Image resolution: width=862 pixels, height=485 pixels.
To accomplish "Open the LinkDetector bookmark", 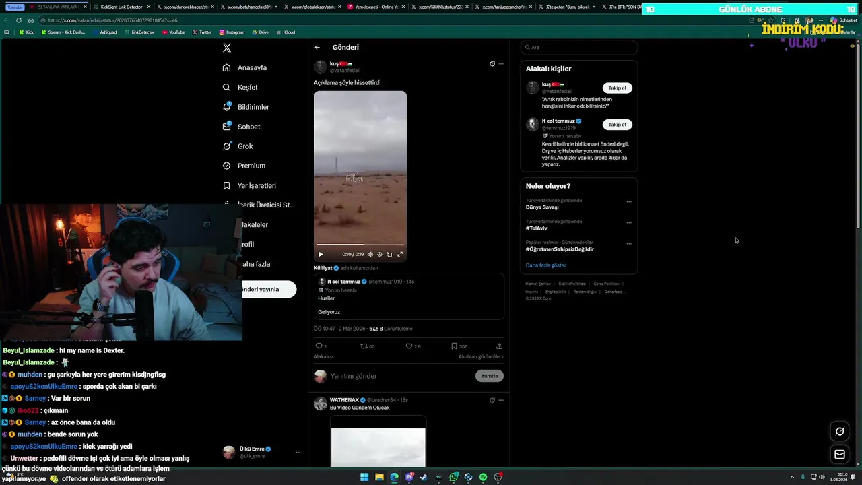I will (x=139, y=32).
